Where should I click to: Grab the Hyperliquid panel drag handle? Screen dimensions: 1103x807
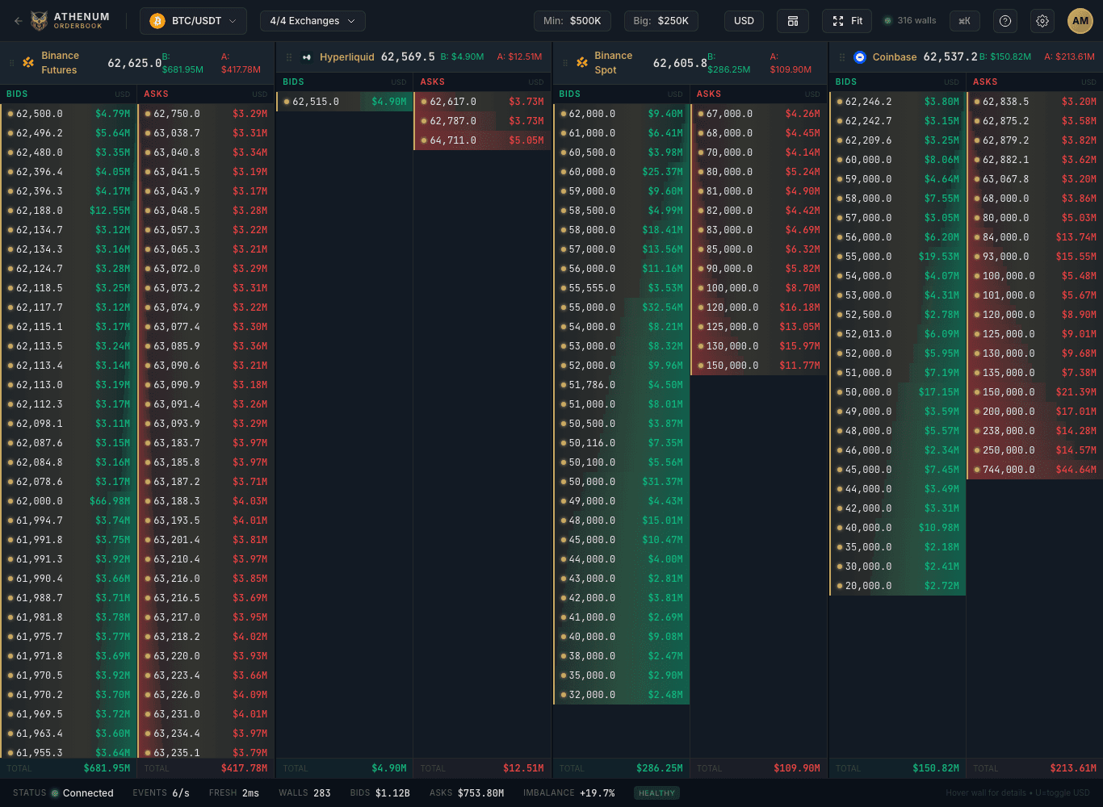coord(289,57)
